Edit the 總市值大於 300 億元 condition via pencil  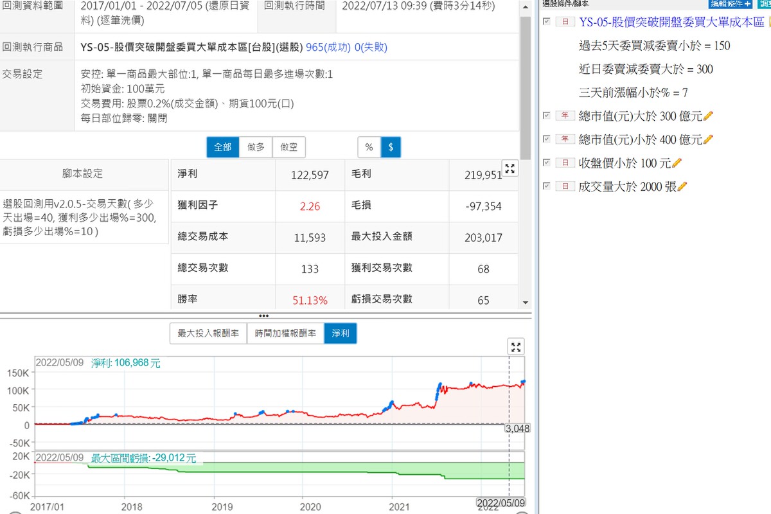coord(709,116)
